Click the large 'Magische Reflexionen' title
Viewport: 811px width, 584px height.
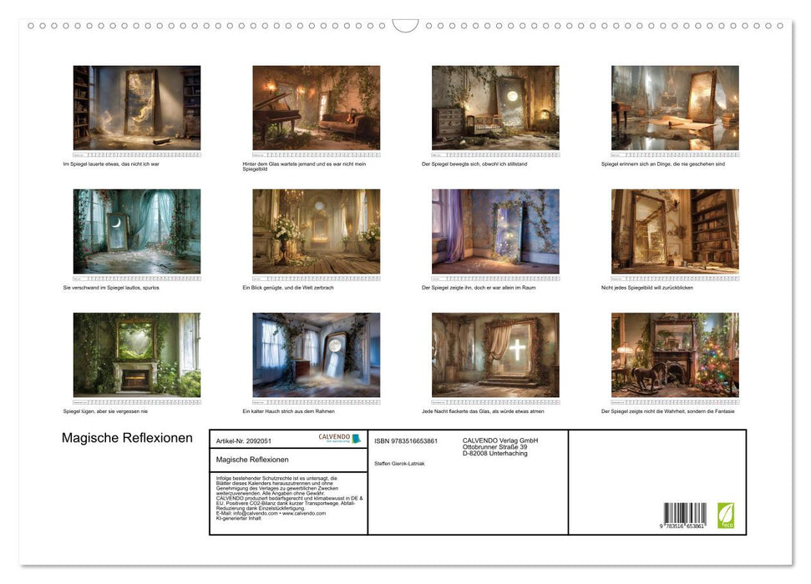[127, 438]
